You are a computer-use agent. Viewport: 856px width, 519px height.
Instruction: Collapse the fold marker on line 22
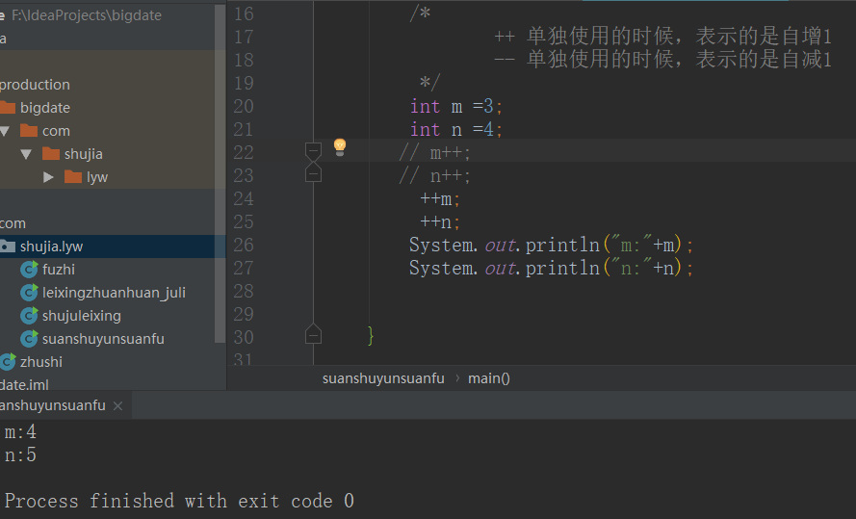click(x=313, y=152)
